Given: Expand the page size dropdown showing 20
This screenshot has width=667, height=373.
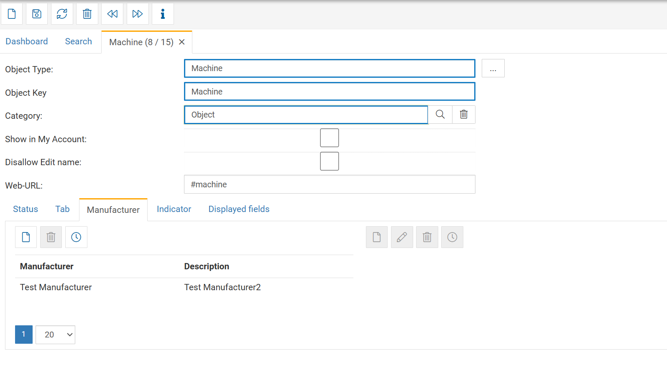Looking at the screenshot, I should (55, 335).
